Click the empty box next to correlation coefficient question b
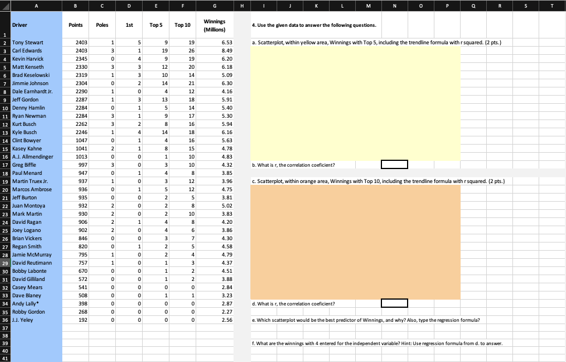Screen dimensions: 566x362 coord(394,164)
